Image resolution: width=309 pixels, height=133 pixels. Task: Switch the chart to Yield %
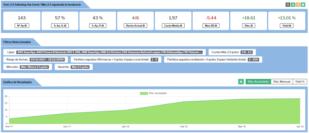click(x=300, y=82)
